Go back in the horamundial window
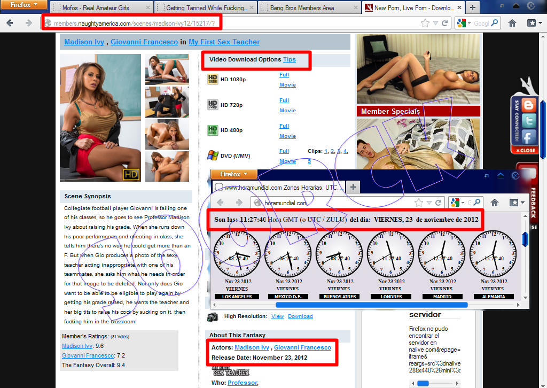547x388 pixels. tap(220, 203)
